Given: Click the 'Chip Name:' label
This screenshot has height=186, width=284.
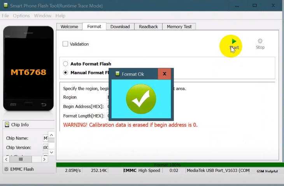Looking at the screenshot, I should coord(17,138).
